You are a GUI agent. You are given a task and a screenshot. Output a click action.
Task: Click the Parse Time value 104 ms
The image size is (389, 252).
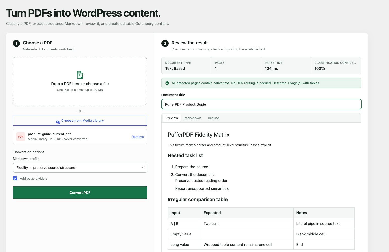[271, 68]
